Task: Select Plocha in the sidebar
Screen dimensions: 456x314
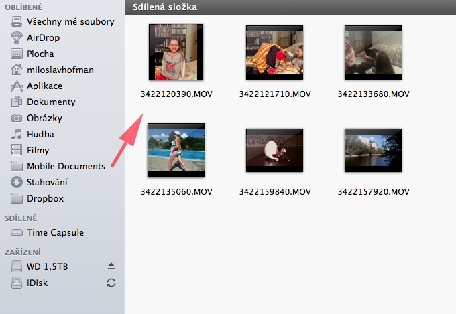Action: pyautogui.click(x=40, y=54)
